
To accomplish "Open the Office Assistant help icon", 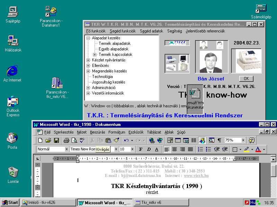I will [251, 140].
